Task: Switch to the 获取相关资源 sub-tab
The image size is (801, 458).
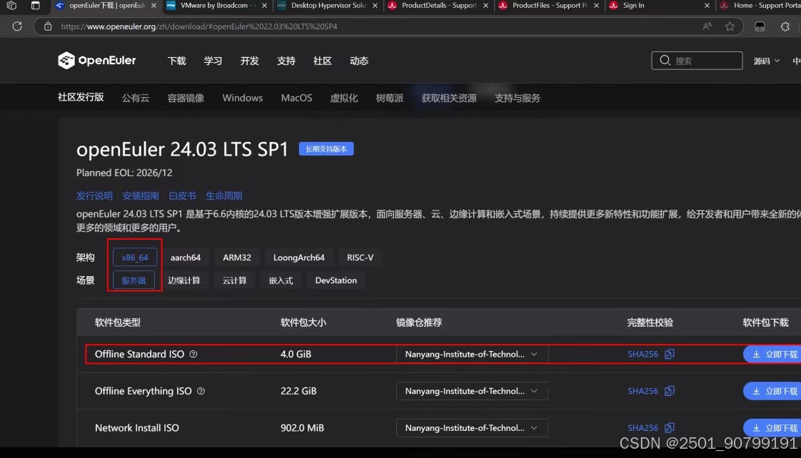Action: pos(449,98)
